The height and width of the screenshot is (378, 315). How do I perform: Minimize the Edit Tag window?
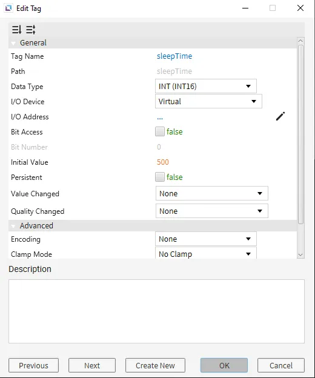point(245,8)
